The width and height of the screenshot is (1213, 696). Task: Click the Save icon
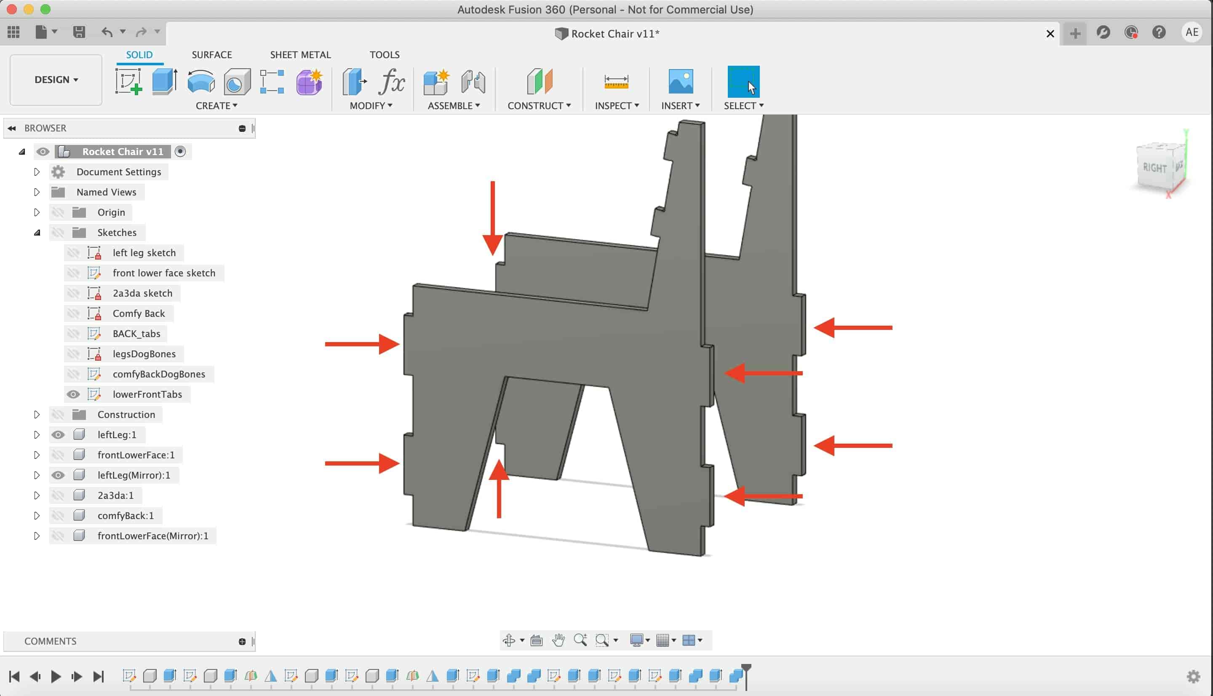pyautogui.click(x=79, y=32)
